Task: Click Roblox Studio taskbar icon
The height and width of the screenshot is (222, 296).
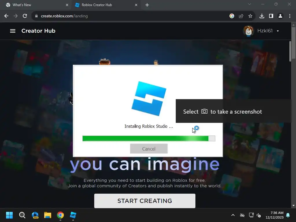Action: pyautogui.click(x=73, y=215)
